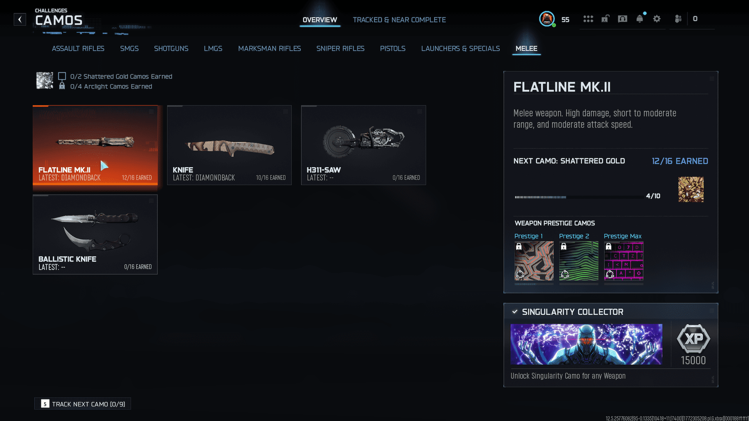Viewport: 749px width, 421px height.
Task: Select the Knife weapon card
Action: click(x=229, y=145)
